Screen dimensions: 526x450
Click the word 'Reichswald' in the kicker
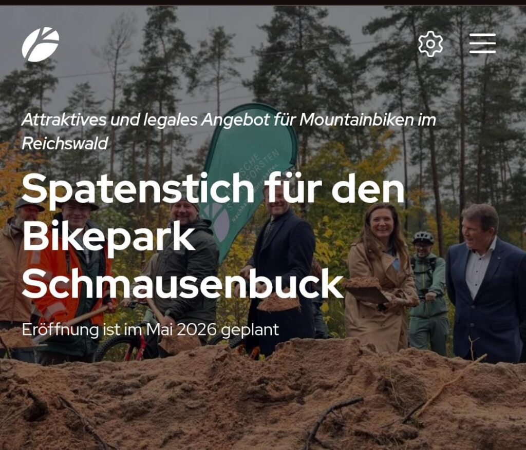coord(64,143)
